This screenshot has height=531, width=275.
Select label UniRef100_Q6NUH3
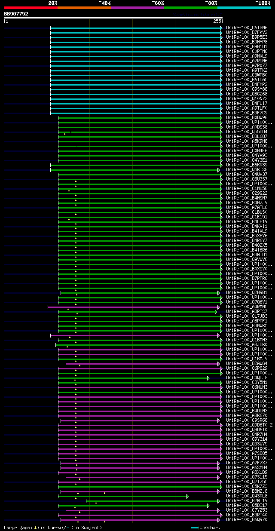[247, 387]
